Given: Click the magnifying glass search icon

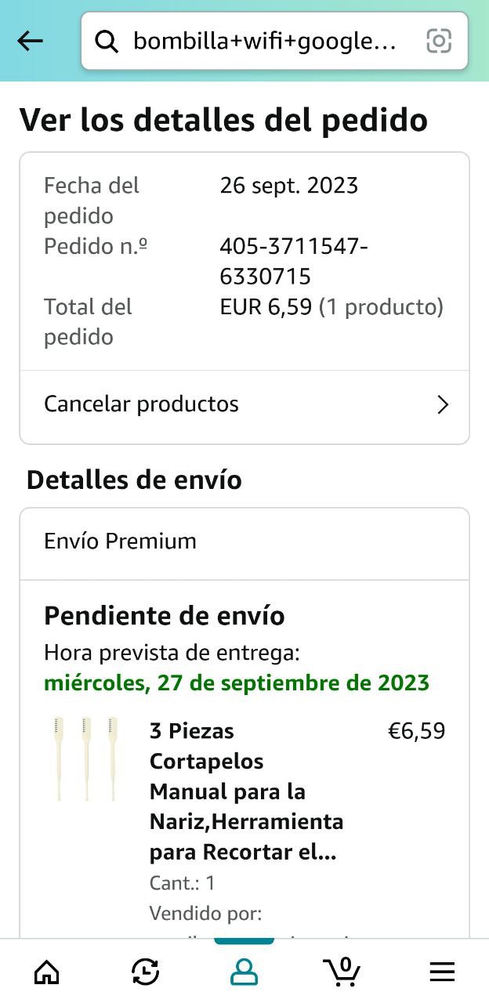Looking at the screenshot, I should click(x=106, y=41).
